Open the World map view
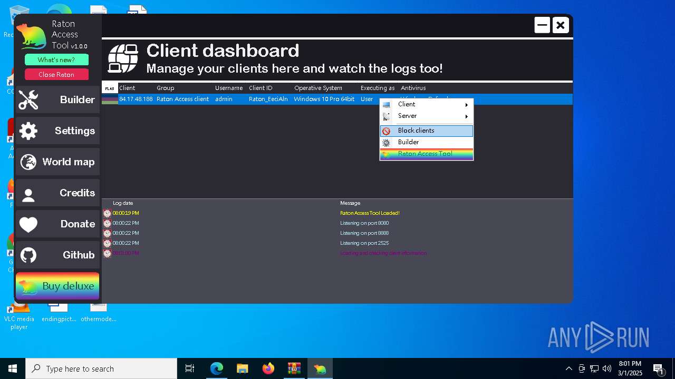675x379 pixels. 57,162
